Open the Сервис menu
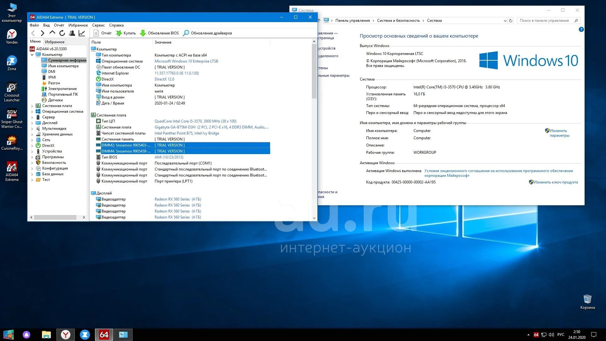Viewport: 606px width, 341px height. (98, 25)
